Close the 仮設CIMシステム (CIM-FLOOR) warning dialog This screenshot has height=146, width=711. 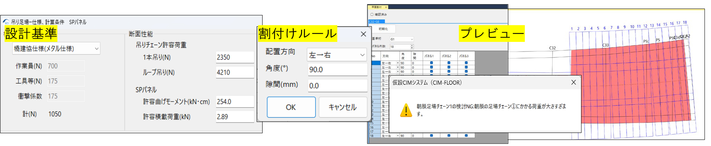pyautogui.click(x=573, y=82)
